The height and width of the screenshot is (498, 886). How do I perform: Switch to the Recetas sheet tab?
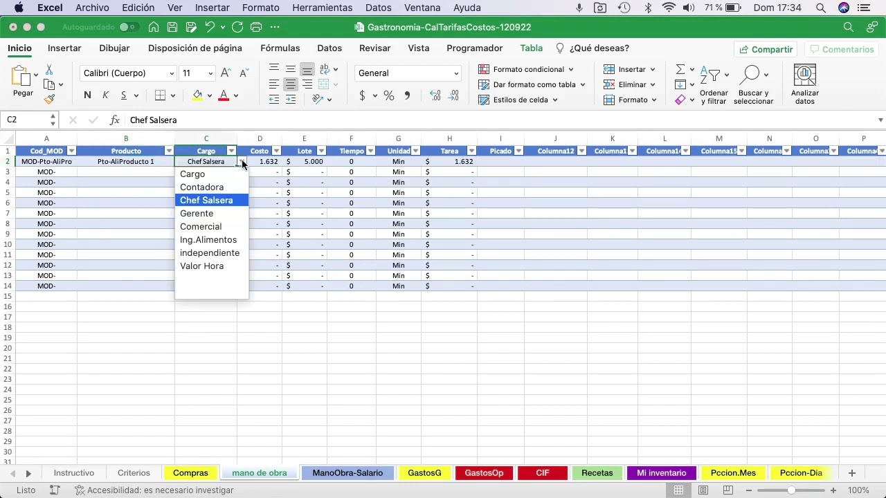tap(597, 473)
